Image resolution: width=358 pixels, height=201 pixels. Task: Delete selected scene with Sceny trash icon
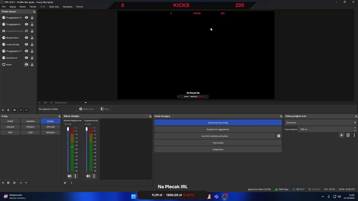[8, 183]
